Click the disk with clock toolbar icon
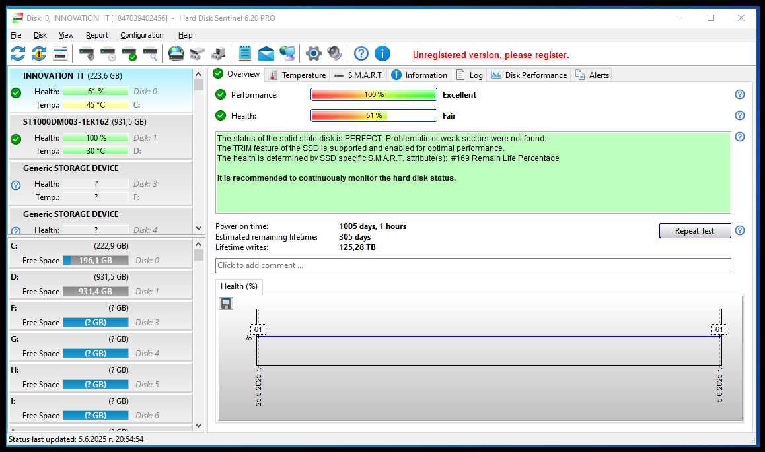 click(x=108, y=53)
